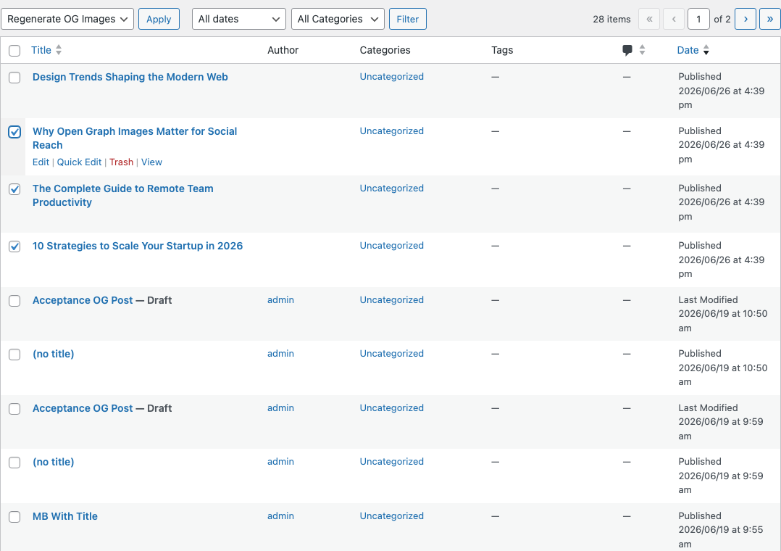Open Acceptance OG Post draft modified 10:50 am

point(83,300)
